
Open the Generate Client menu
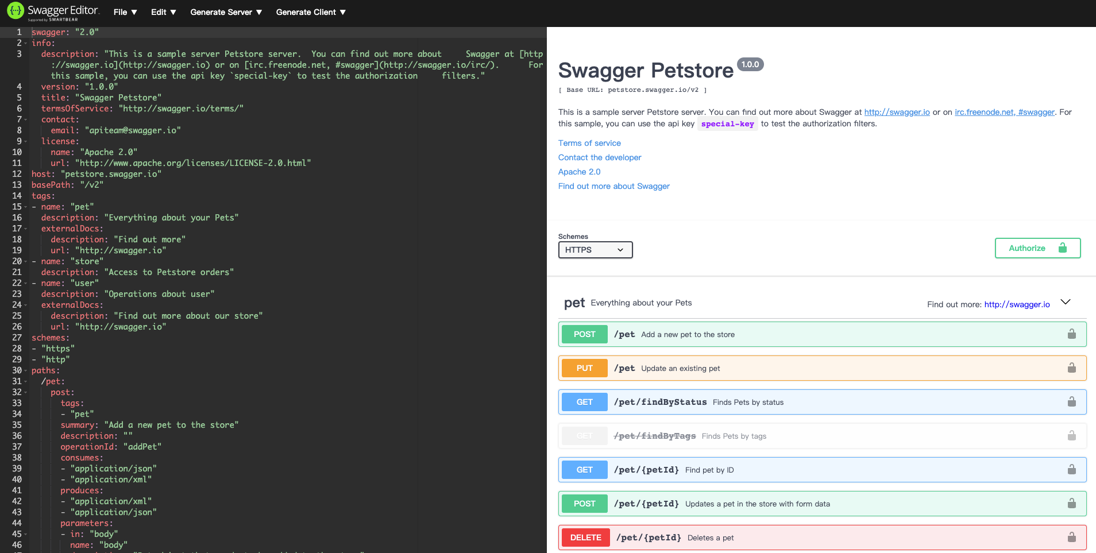pyautogui.click(x=311, y=12)
